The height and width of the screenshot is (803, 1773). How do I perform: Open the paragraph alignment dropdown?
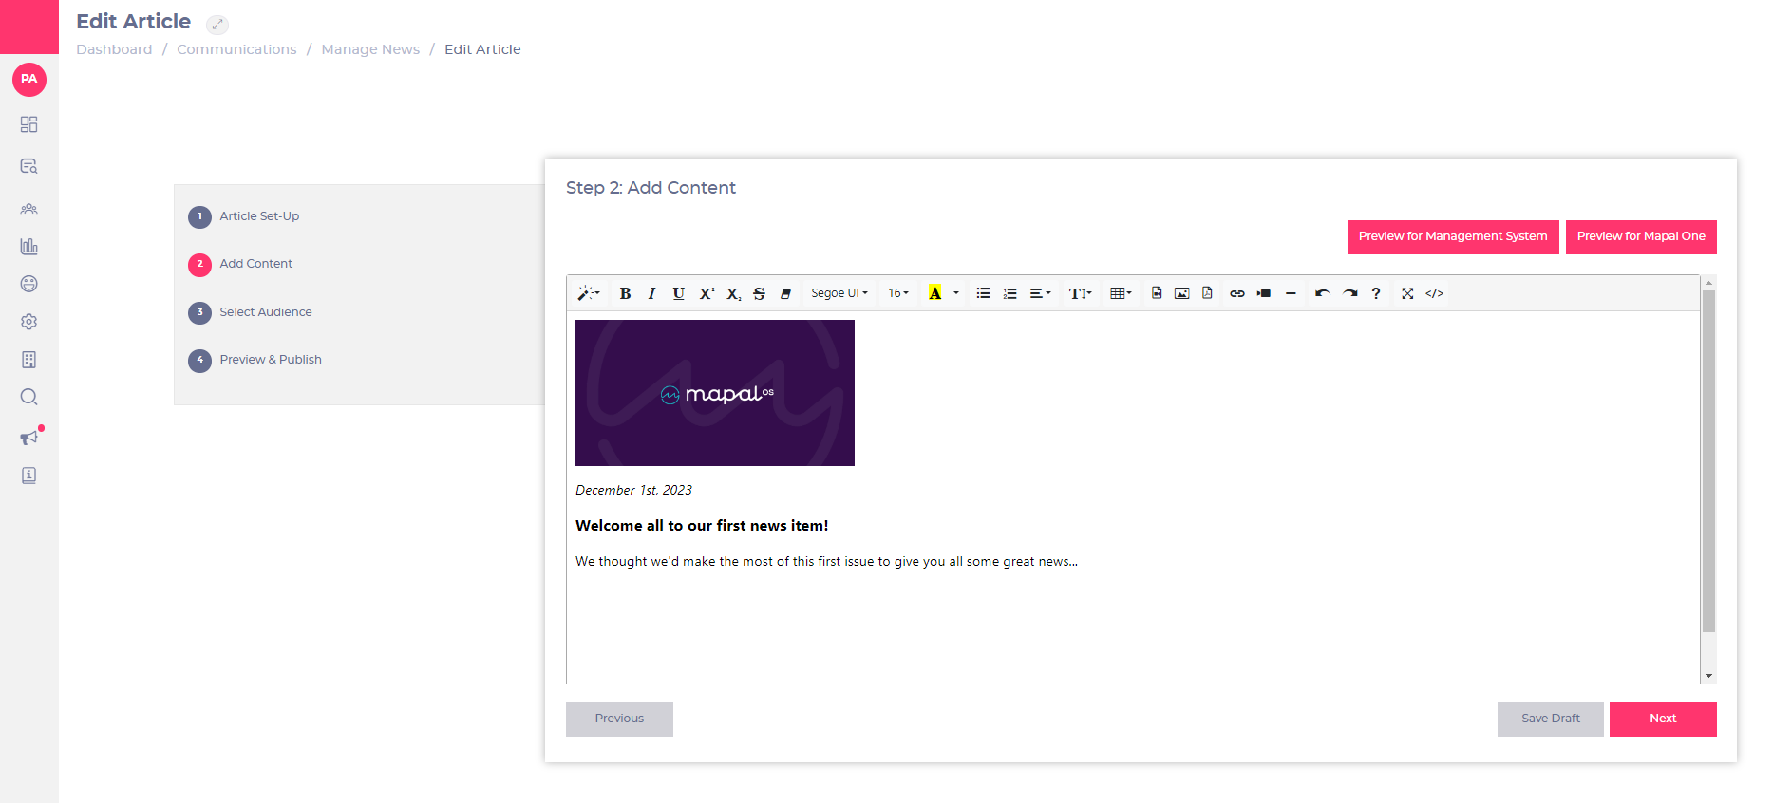pyautogui.click(x=1040, y=293)
